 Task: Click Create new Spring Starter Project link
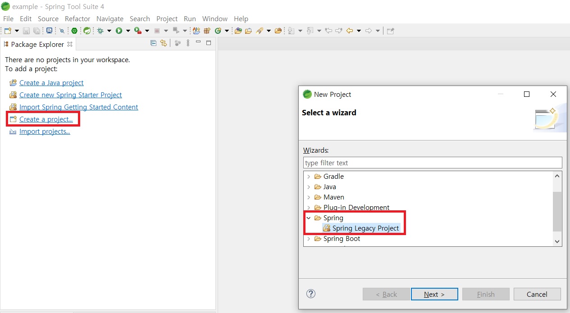pyautogui.click(x=71, y=95)
